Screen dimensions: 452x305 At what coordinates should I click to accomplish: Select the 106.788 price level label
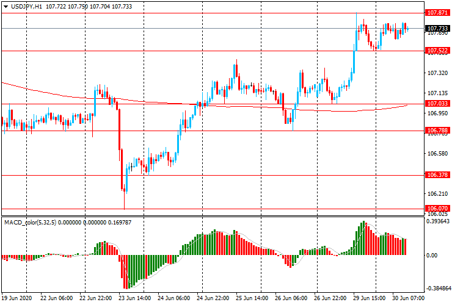pyautogui.click(x=437, y=131)
